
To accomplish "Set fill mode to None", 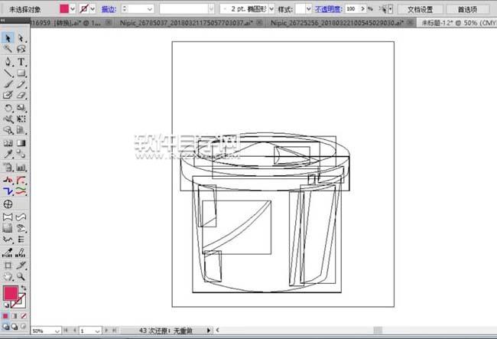I will click(24, 316).
